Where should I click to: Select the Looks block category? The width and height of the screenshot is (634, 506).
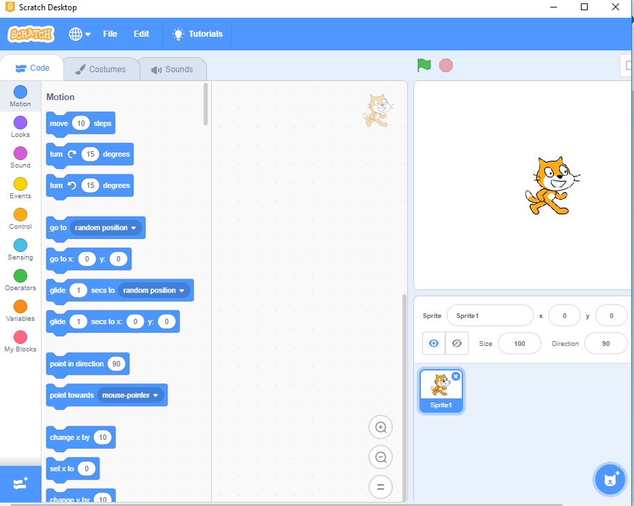pyautogui.click(x=20, y=127)
